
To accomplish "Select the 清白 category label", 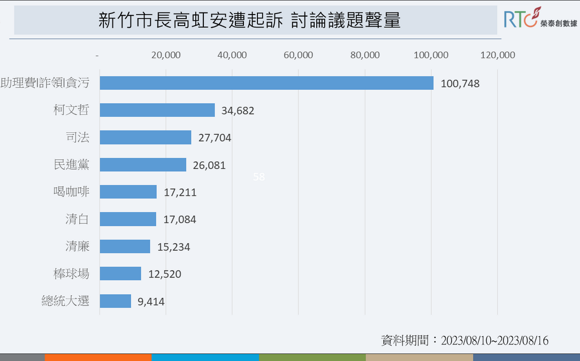I will pos(77,219).
